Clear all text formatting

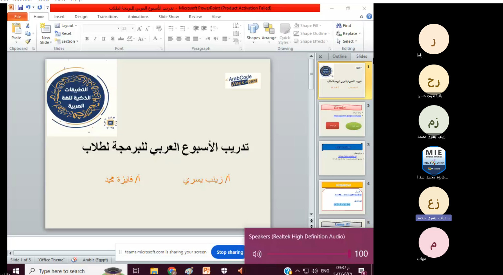click(x=159, y=28)
